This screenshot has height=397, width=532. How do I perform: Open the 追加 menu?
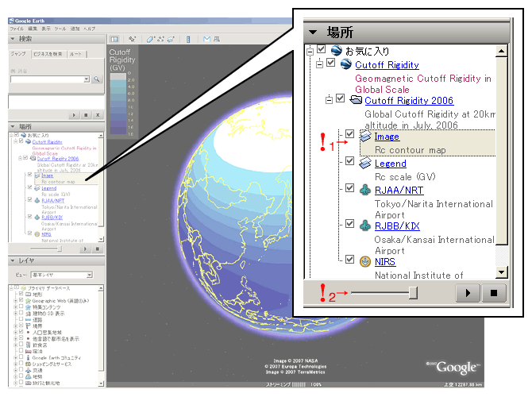click(x=75, y=29)
